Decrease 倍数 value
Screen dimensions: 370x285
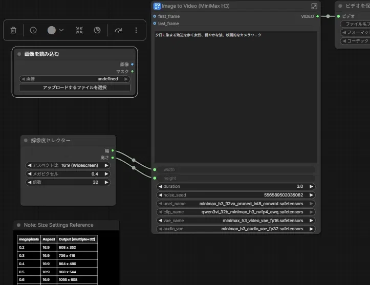(30, 182)
